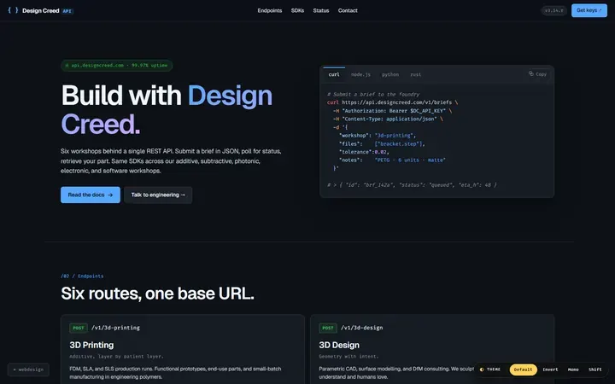Image resolution: width=615 pixels, height=384 pixels.
Task: Select the Default theme option
Action: coord(524,369)
